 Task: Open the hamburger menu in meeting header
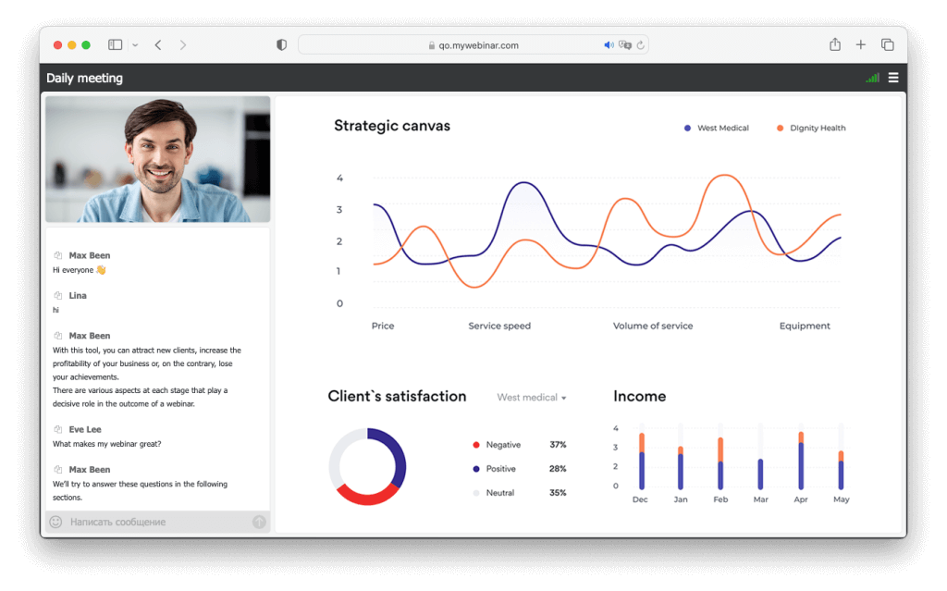tap(893, 78)
